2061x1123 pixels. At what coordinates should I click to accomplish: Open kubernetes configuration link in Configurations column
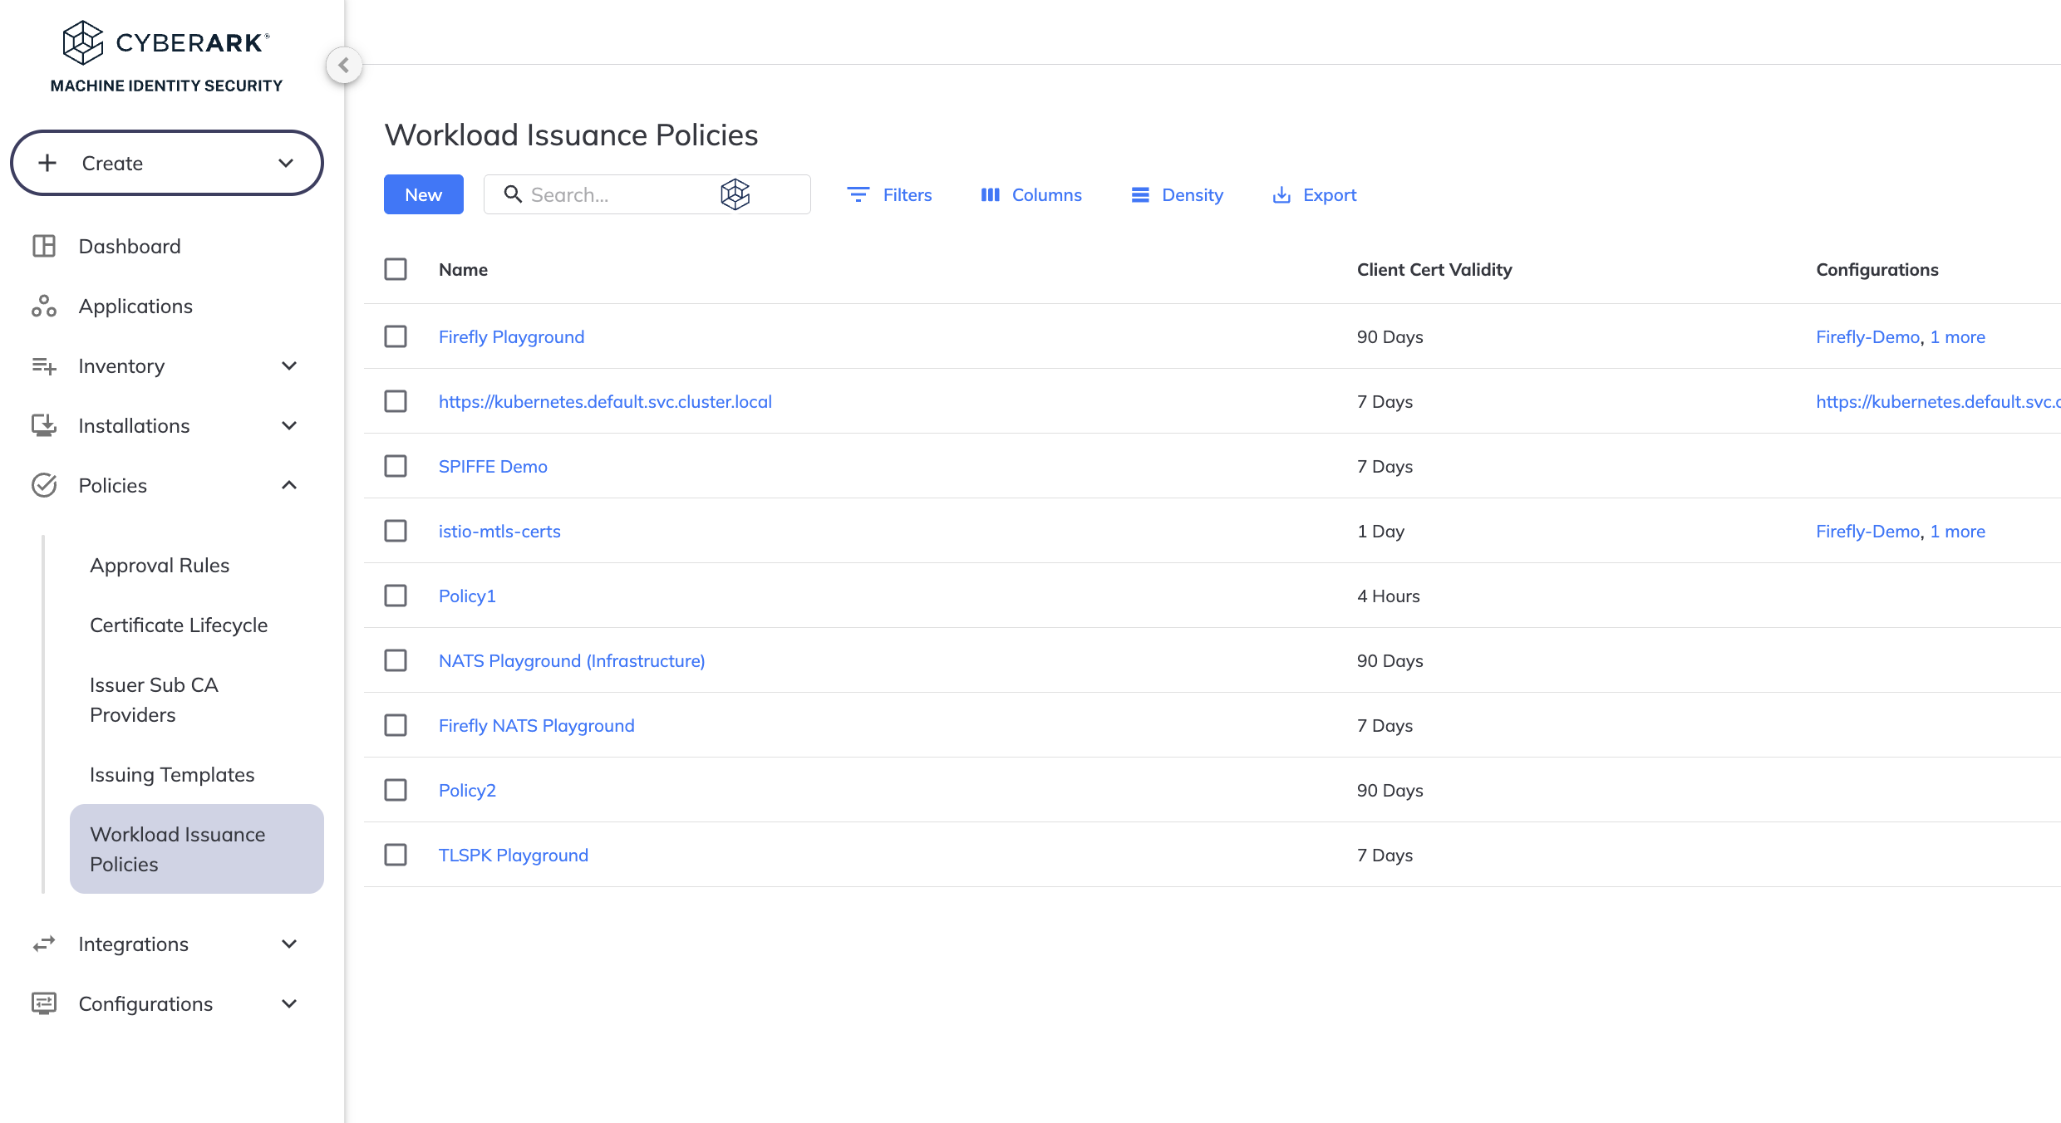coord(1938,401)
